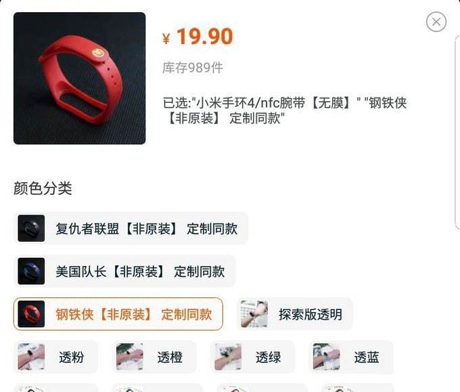Screen dimensions: 460x392
Task: Choose 钢铁侠【非原装】定制同款 color option
Action: click(x=118, y=314)
